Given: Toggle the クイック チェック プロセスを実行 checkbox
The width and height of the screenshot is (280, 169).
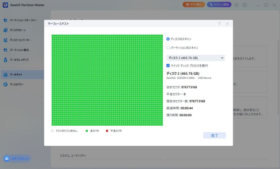Looking at the screenshot, I should pos(168,66).
